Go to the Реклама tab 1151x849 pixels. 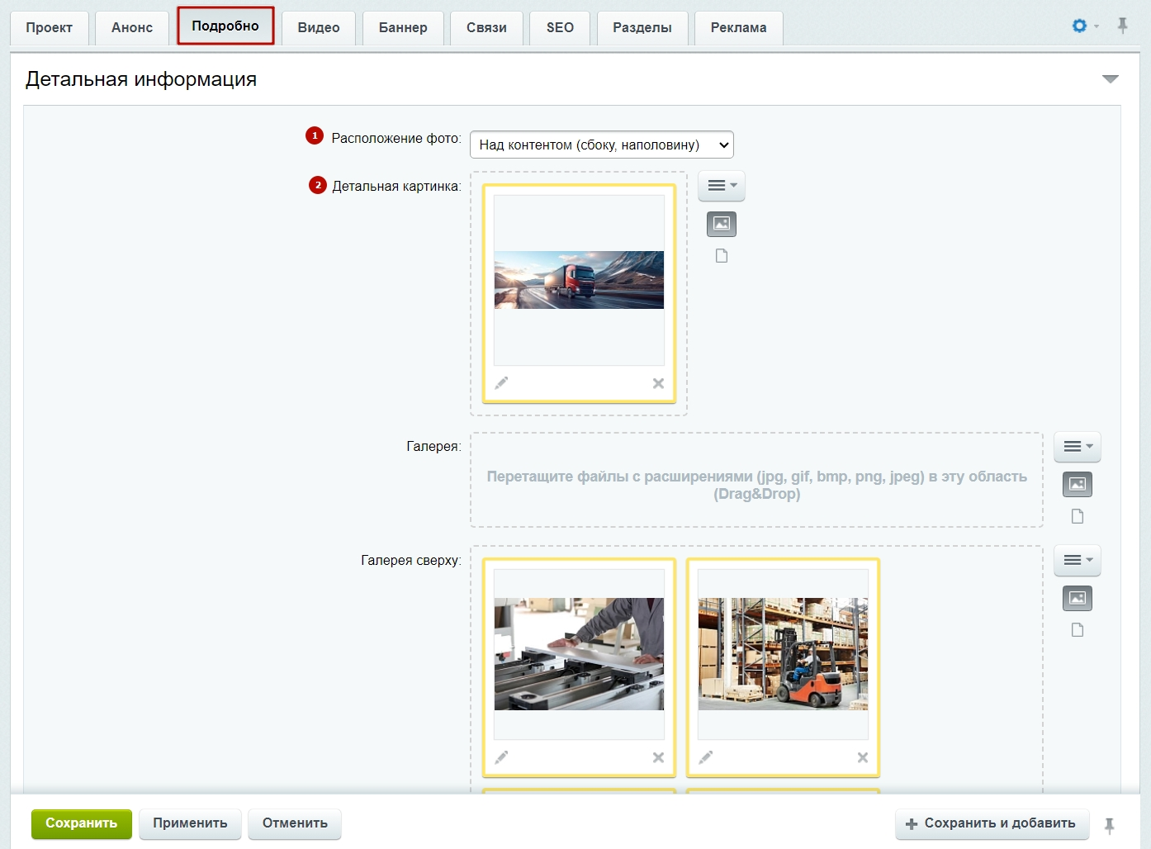[739, 27]
